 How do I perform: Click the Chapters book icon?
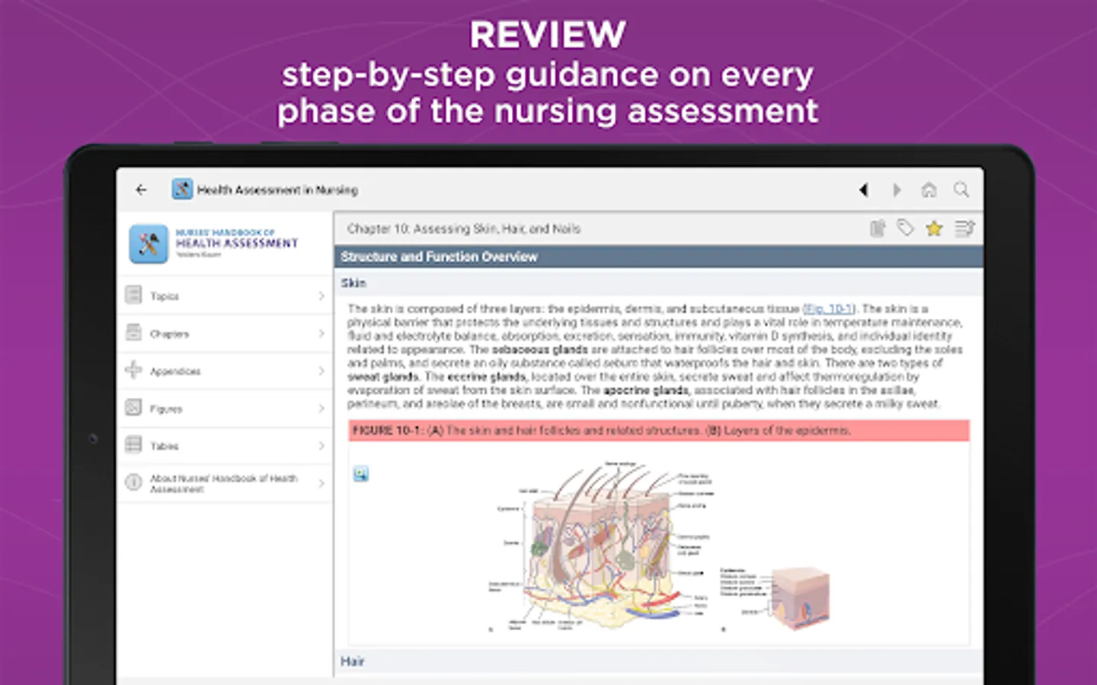point(133,332)
